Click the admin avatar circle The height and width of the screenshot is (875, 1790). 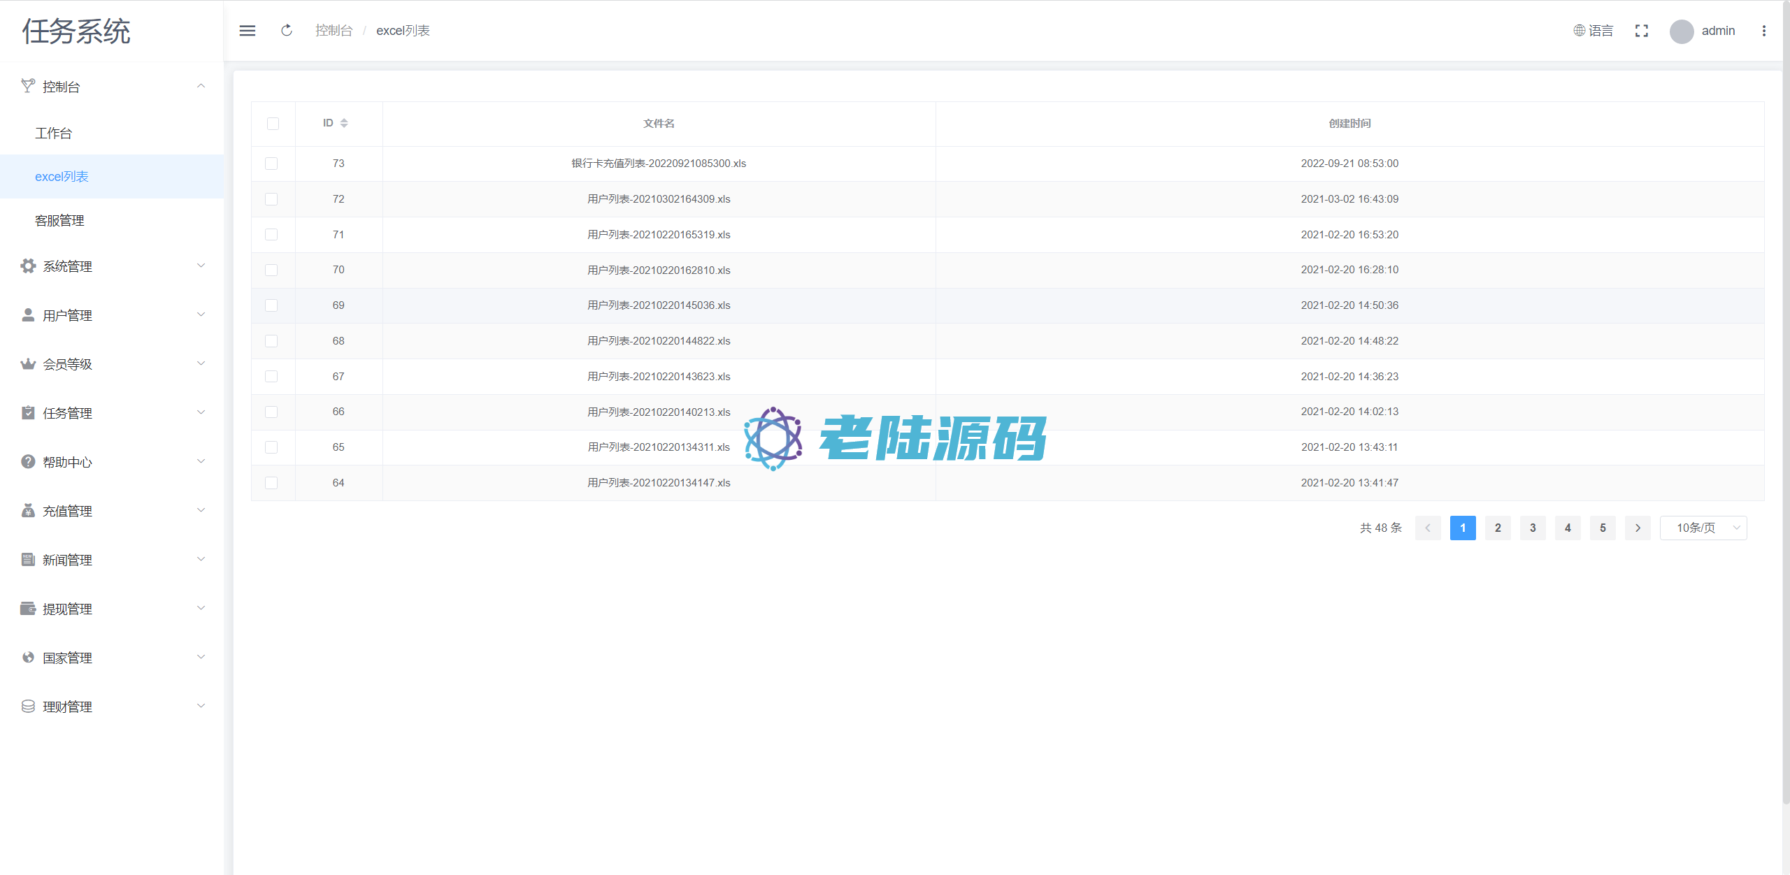(x=1681, y=31)
